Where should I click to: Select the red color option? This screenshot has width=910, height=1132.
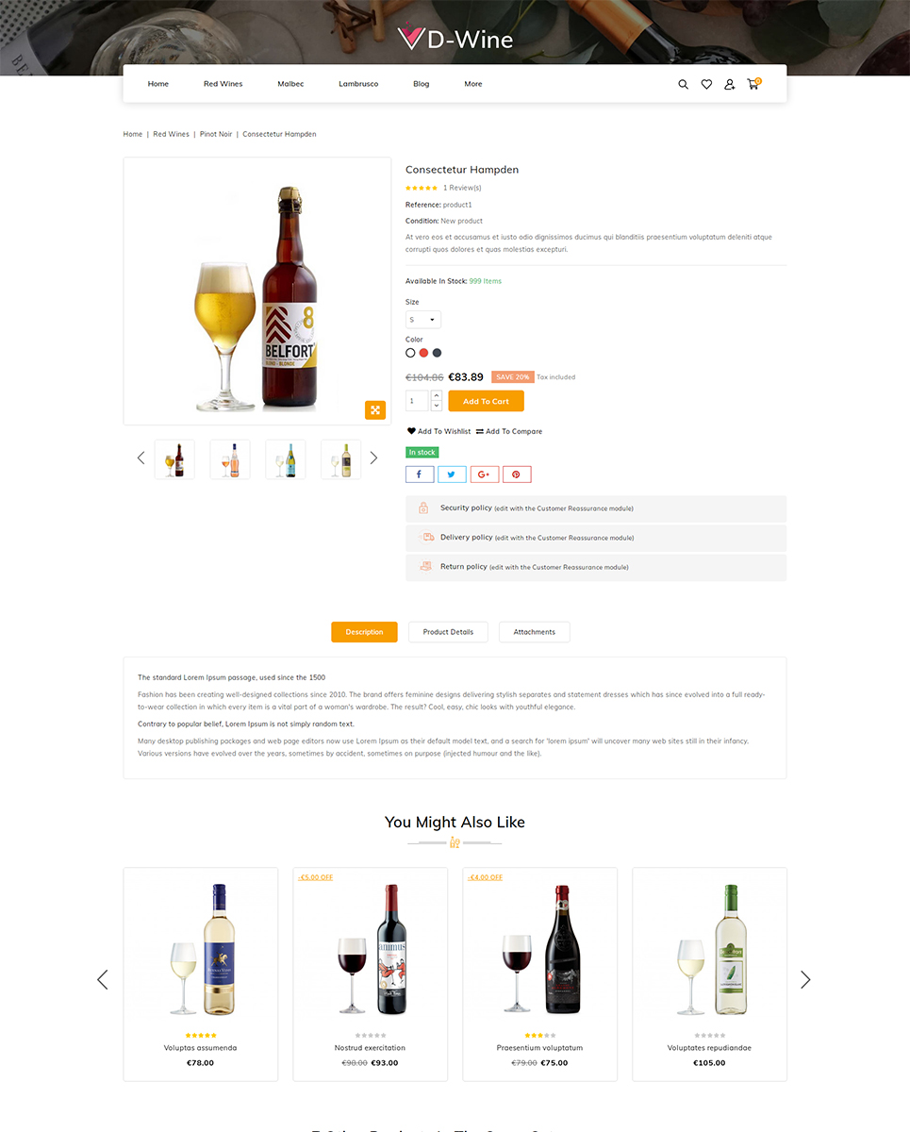[x=423, y=353]
